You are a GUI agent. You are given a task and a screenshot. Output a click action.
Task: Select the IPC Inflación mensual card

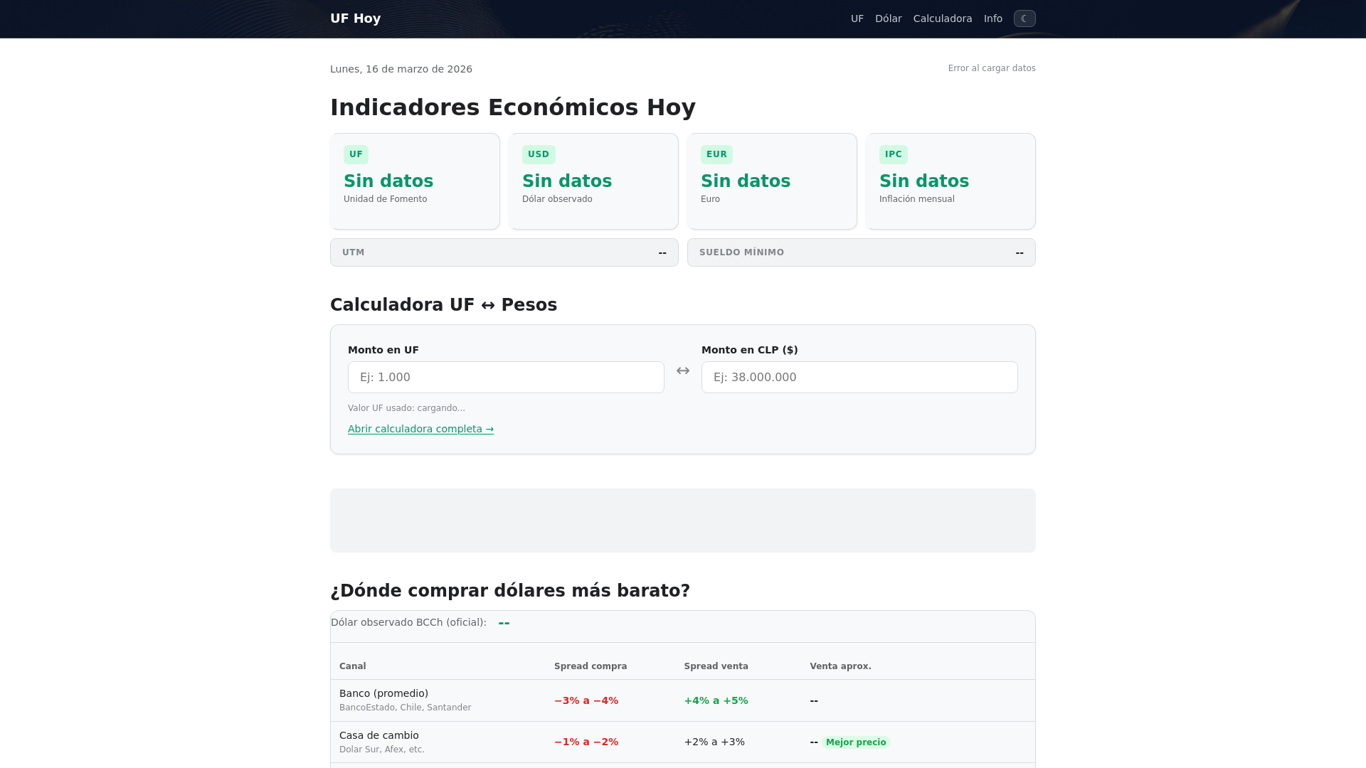(951, 181)
